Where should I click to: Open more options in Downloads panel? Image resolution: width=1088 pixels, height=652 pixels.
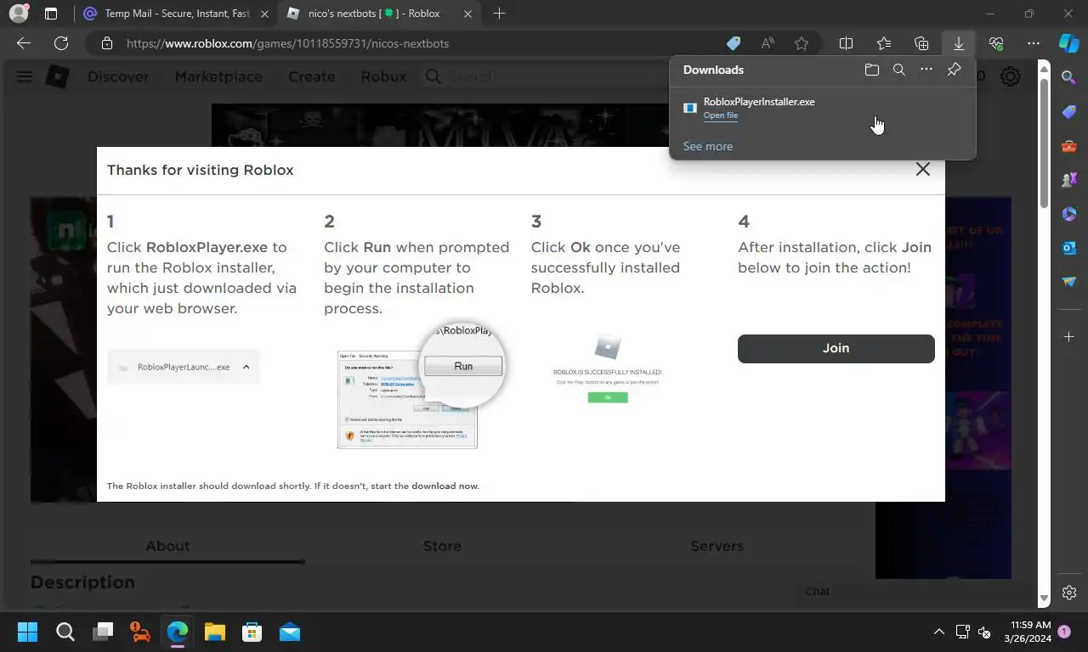click(x=926, y=70)
